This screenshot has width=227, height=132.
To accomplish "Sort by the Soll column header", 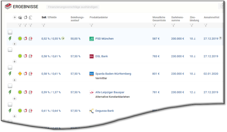I will (44, 17).
